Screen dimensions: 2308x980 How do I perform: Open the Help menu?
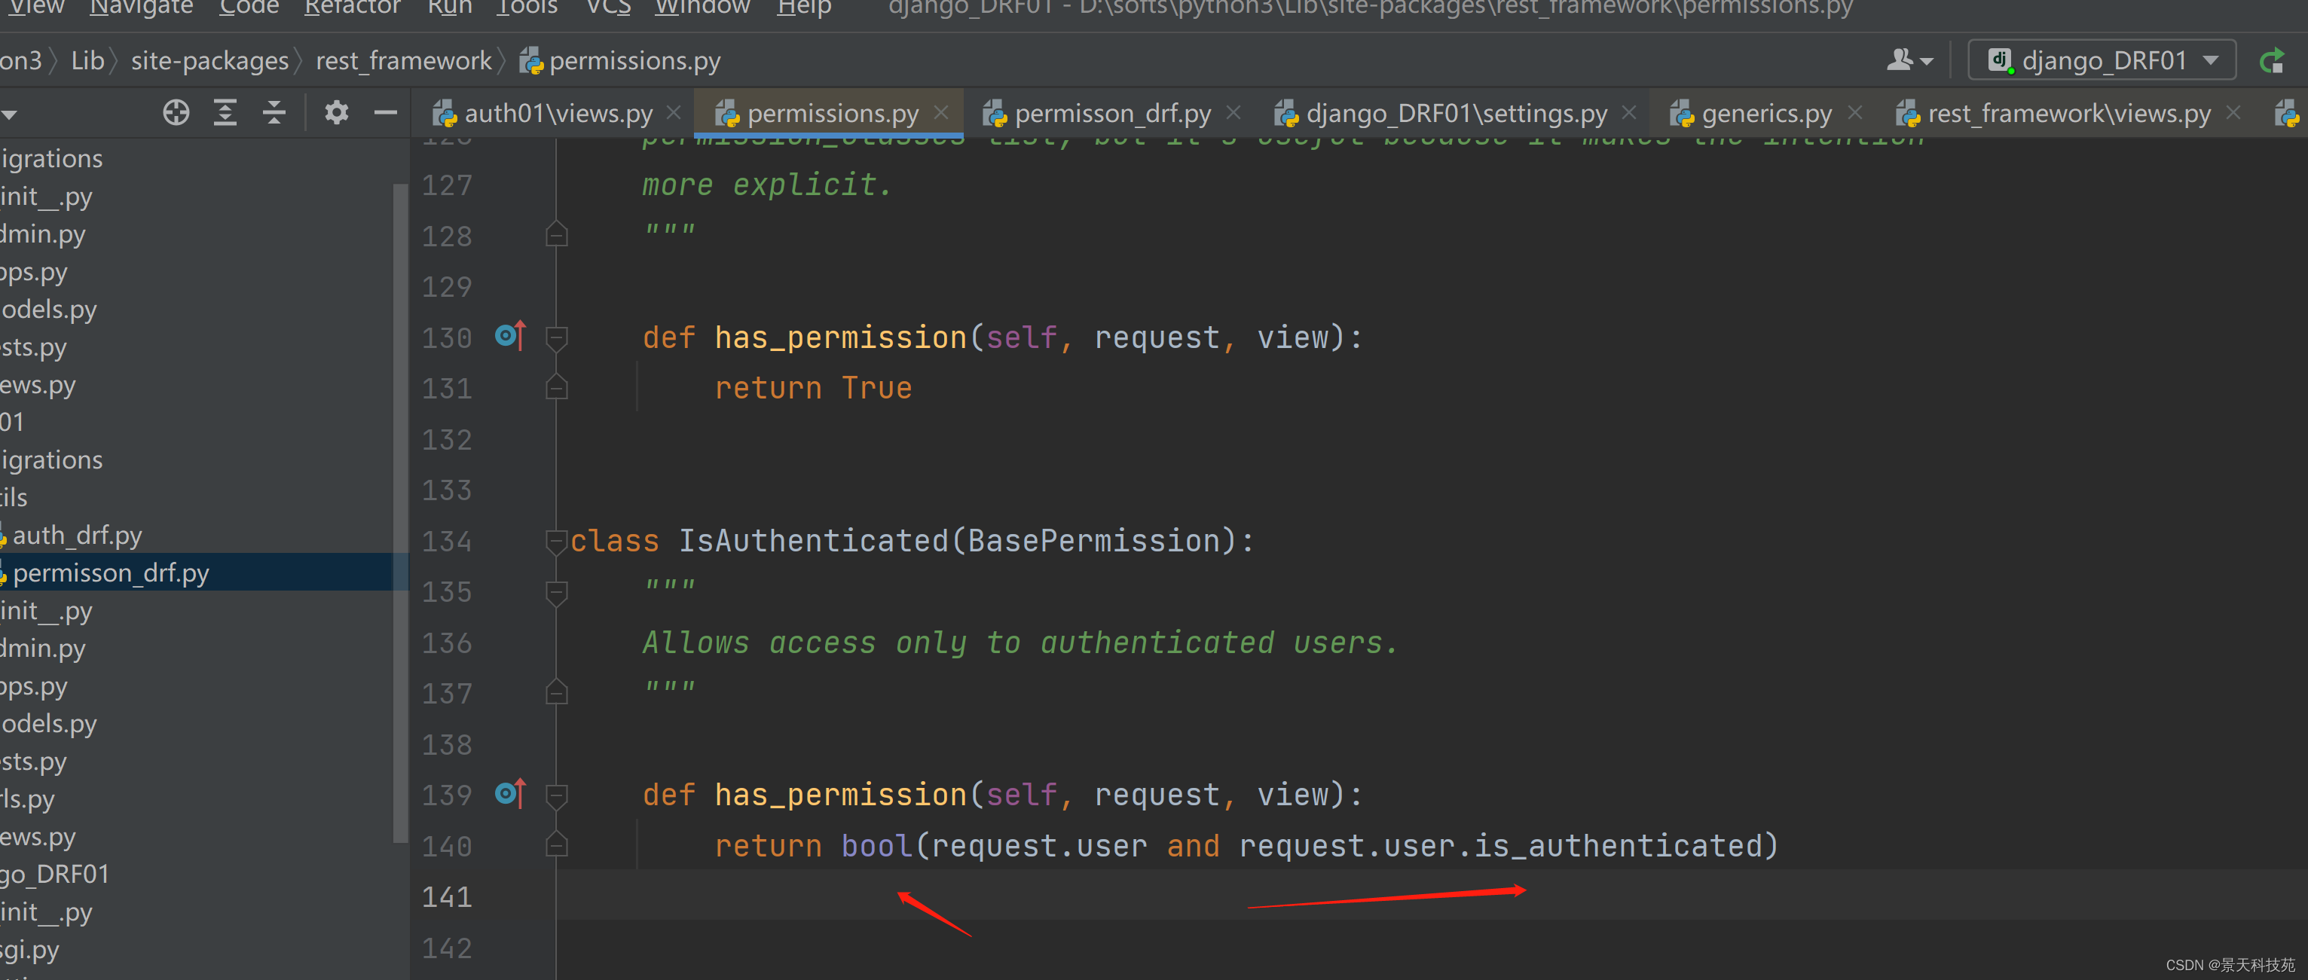point(804,8)
